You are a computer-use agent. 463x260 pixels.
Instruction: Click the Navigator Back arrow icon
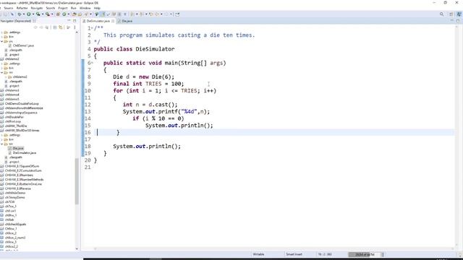(35, 27)
